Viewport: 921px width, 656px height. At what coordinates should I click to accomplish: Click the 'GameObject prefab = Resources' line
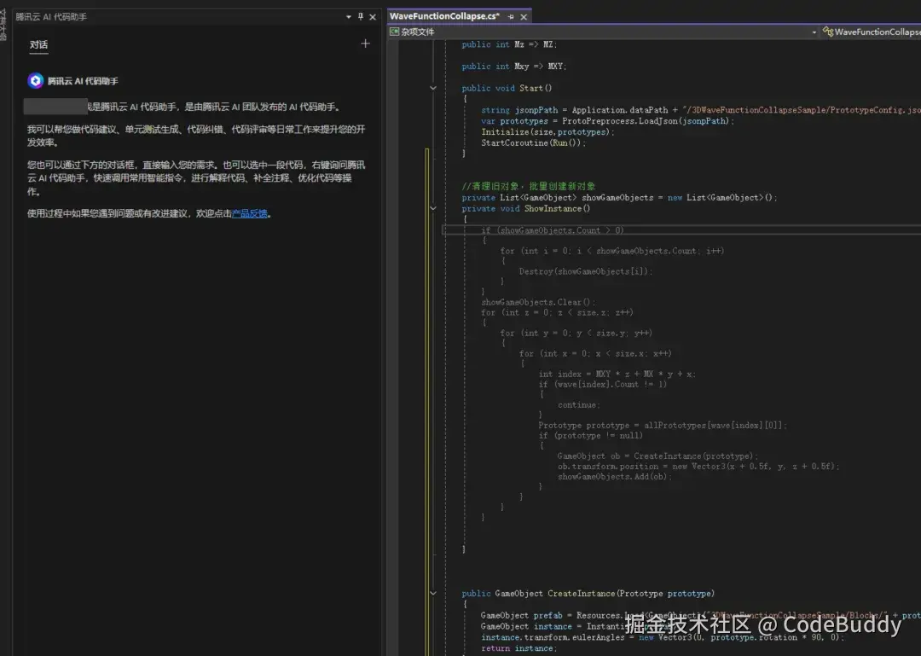701,615
